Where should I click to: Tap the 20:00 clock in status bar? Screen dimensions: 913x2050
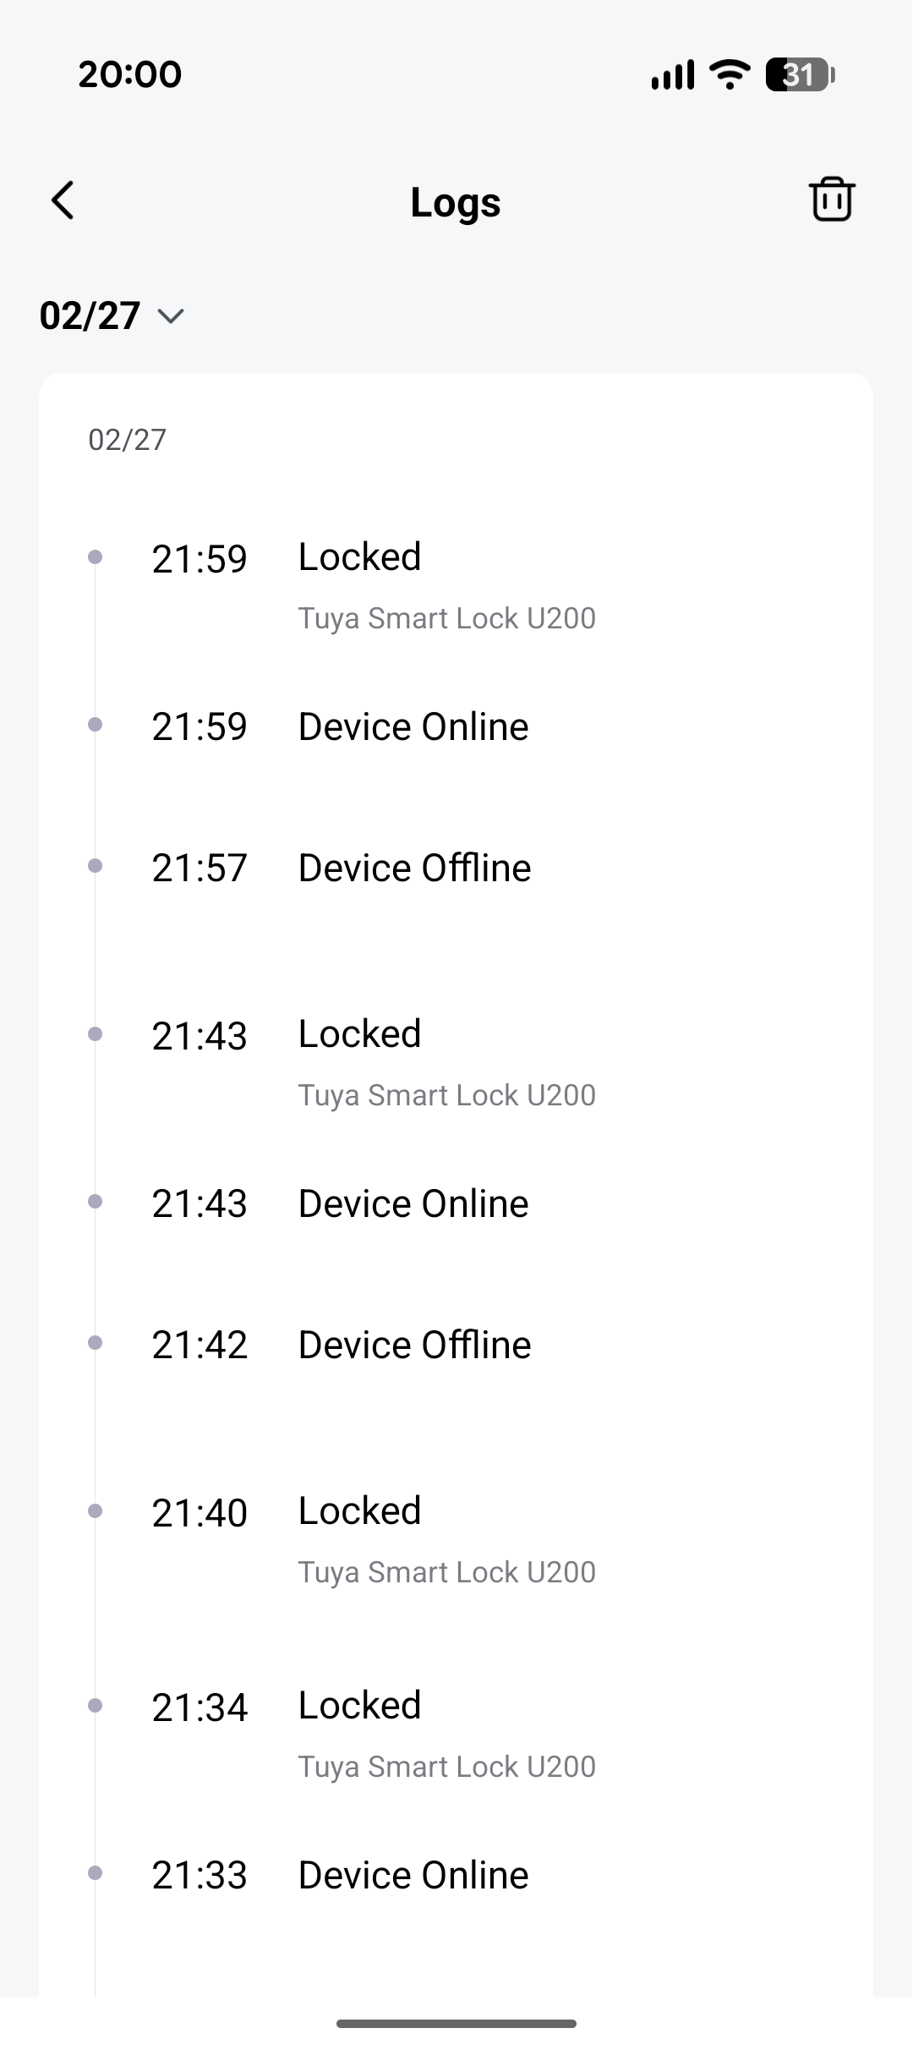coord(130,74)
